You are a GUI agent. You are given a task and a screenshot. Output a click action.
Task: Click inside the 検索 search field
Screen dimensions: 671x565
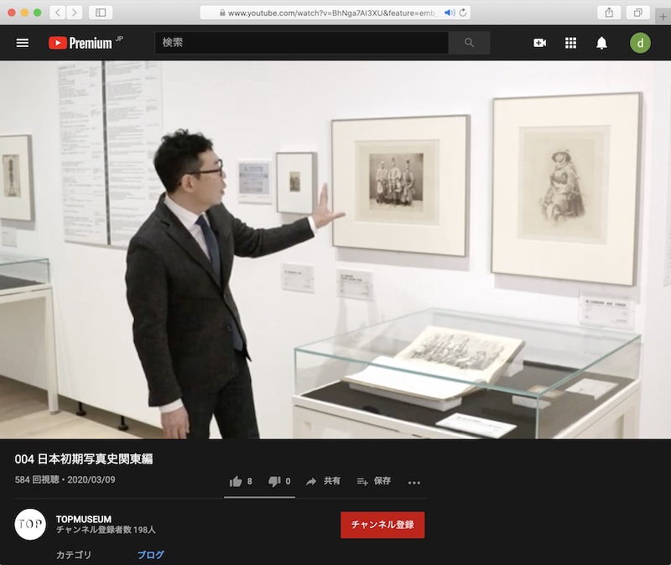click(294, 42)
